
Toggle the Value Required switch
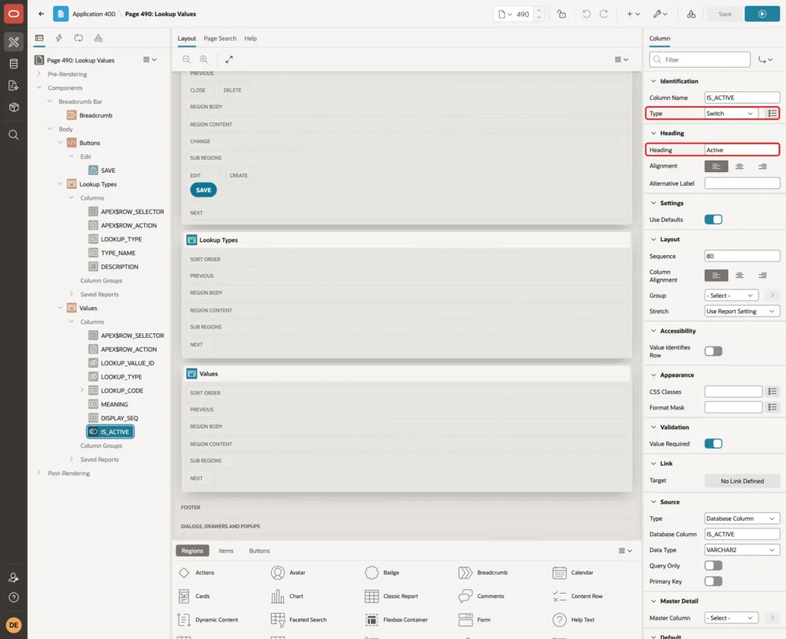click(x=713, y=443)
